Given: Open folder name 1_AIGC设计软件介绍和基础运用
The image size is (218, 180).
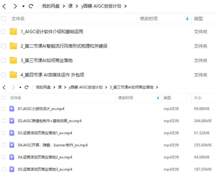Looking at the screenshot, I should point(52,32).
